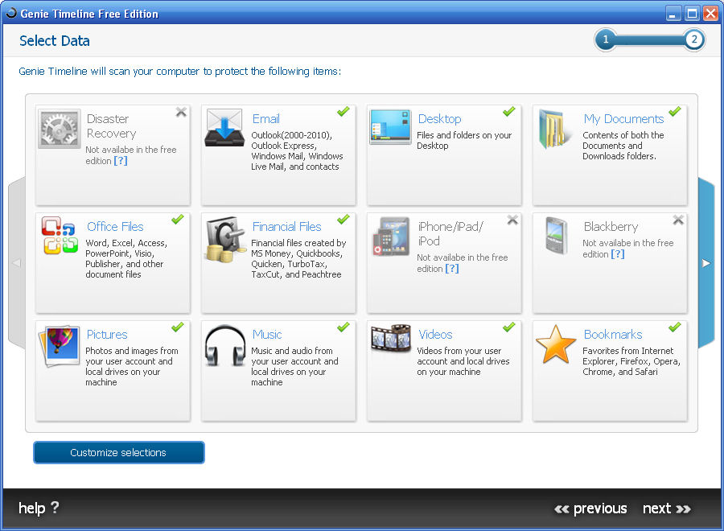The height and width of the screenshot is (531, 724).
Task: Open Disaster Recovery [?] help link
Action: click(121, 161)
